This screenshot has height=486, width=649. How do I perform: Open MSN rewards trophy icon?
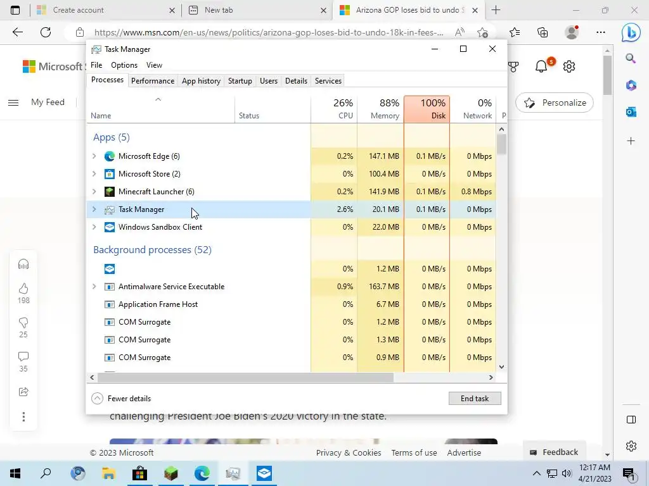click(x=513, y=66)
